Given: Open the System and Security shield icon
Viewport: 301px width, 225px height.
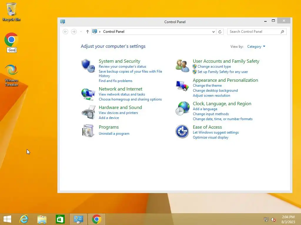Looking at the screenshot, I should (x=88, y=66).
